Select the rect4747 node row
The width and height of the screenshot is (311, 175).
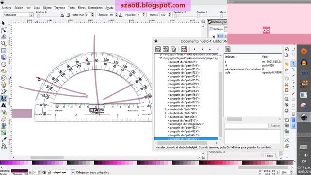[x=186, y=62]
